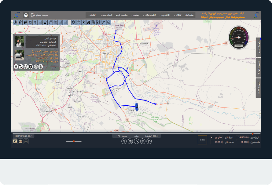Open the درخواست خودرو menu item

pyautogui.click(x=122, y=15)
